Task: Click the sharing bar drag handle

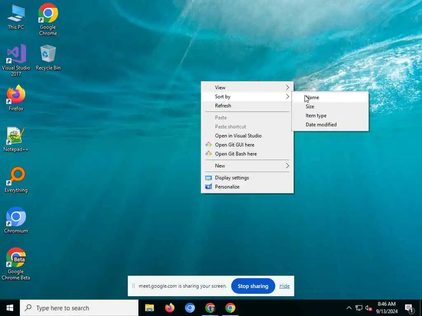Action: click(133, 286)
